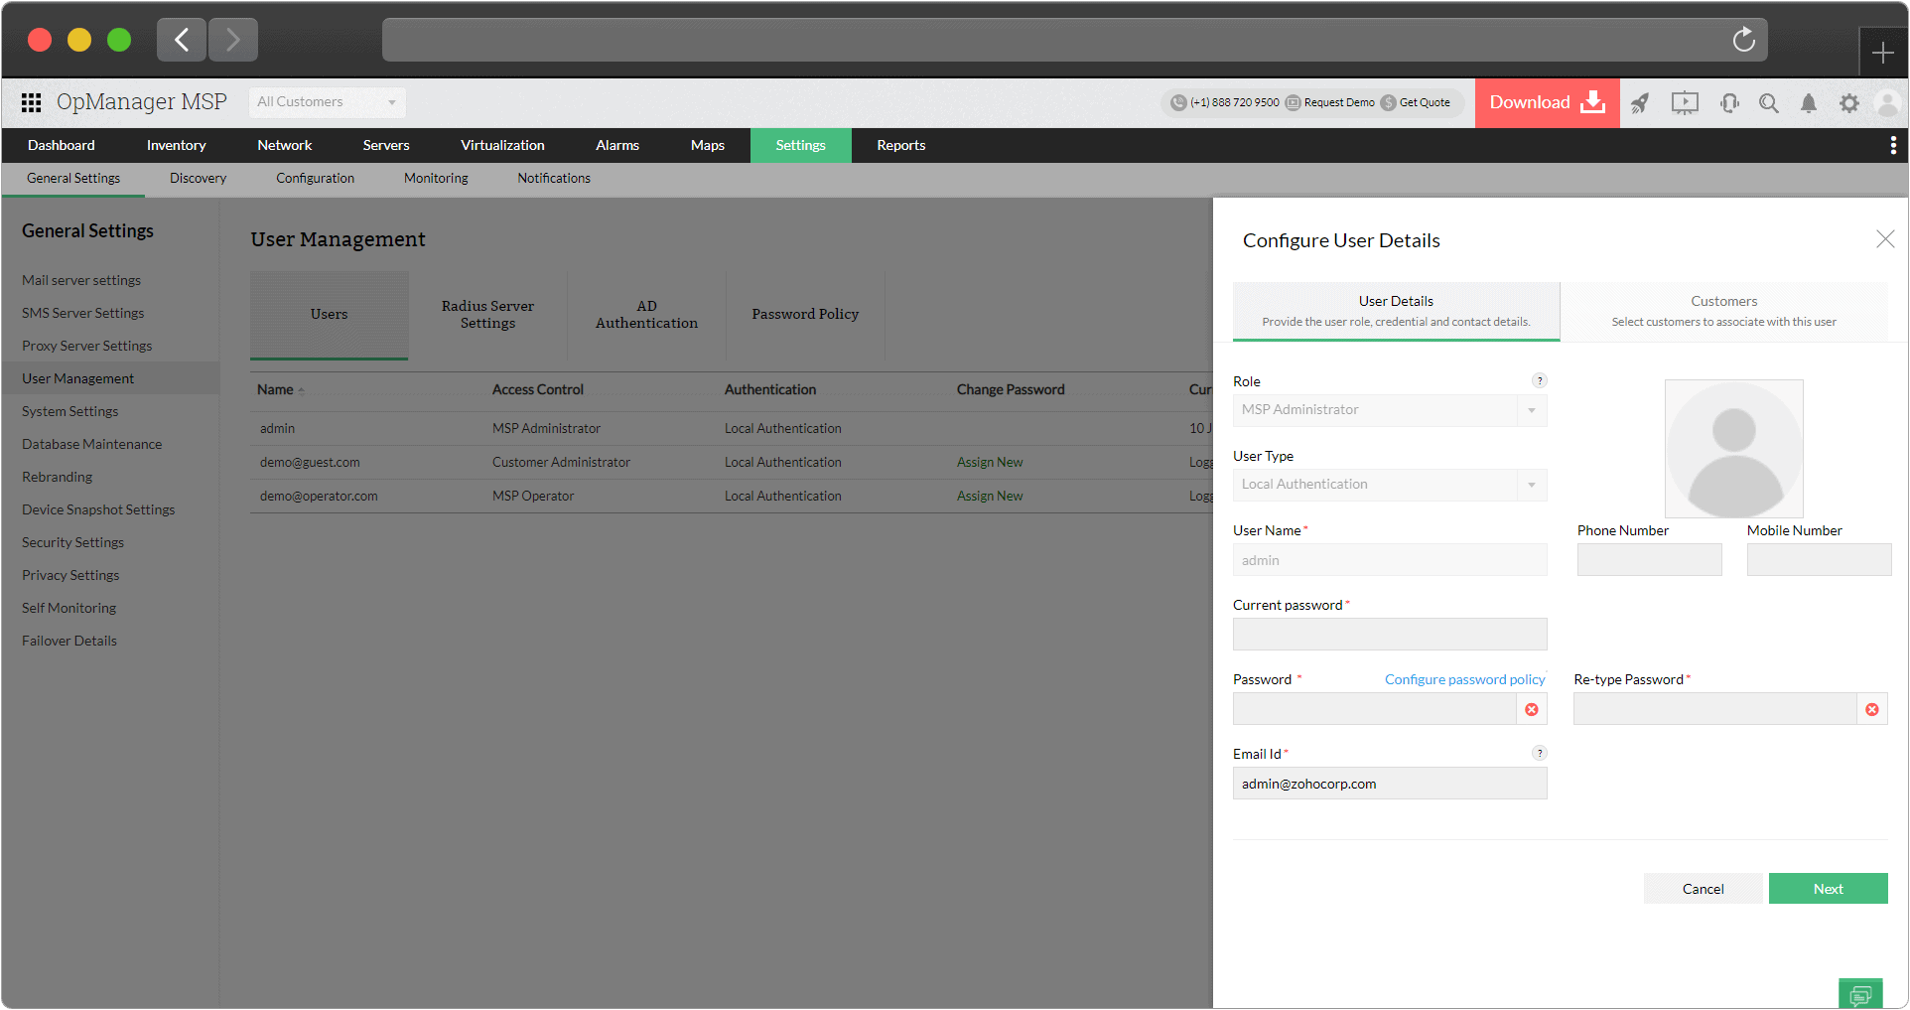The width and height of the screenshot is (1910, 1010).
Task: Click the browser forward arrow
Action: point(233,40)
